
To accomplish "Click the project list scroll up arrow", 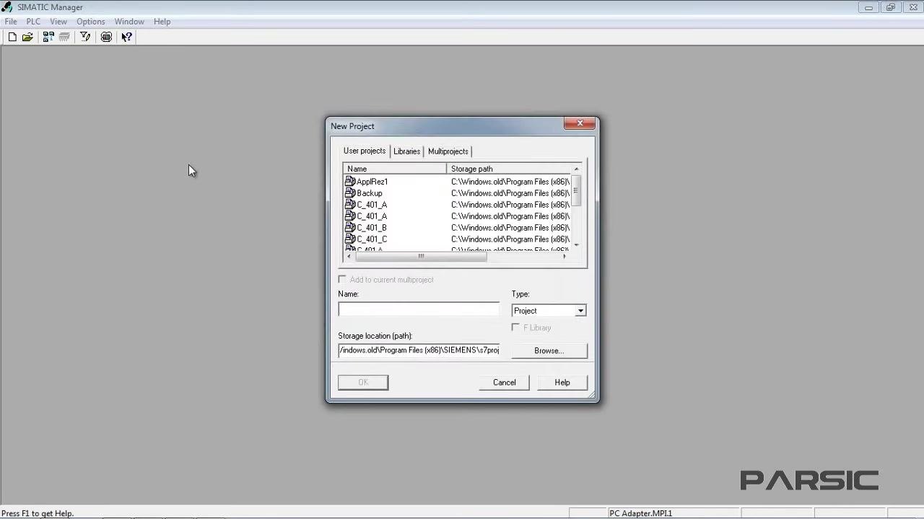I will click(576, 169).
